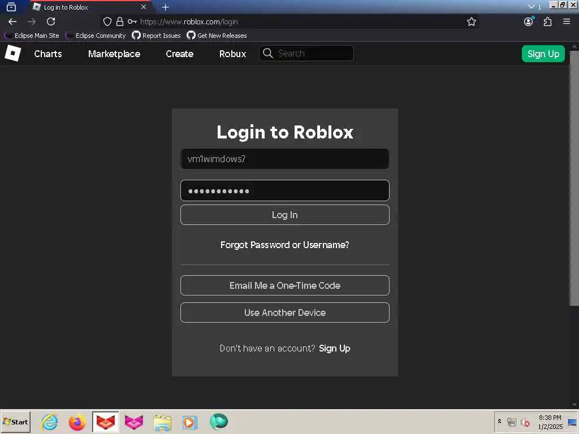The height and width of the screenshot is (434, 579).
Task: Open the Windows Start button
Action: click(15, 422)
